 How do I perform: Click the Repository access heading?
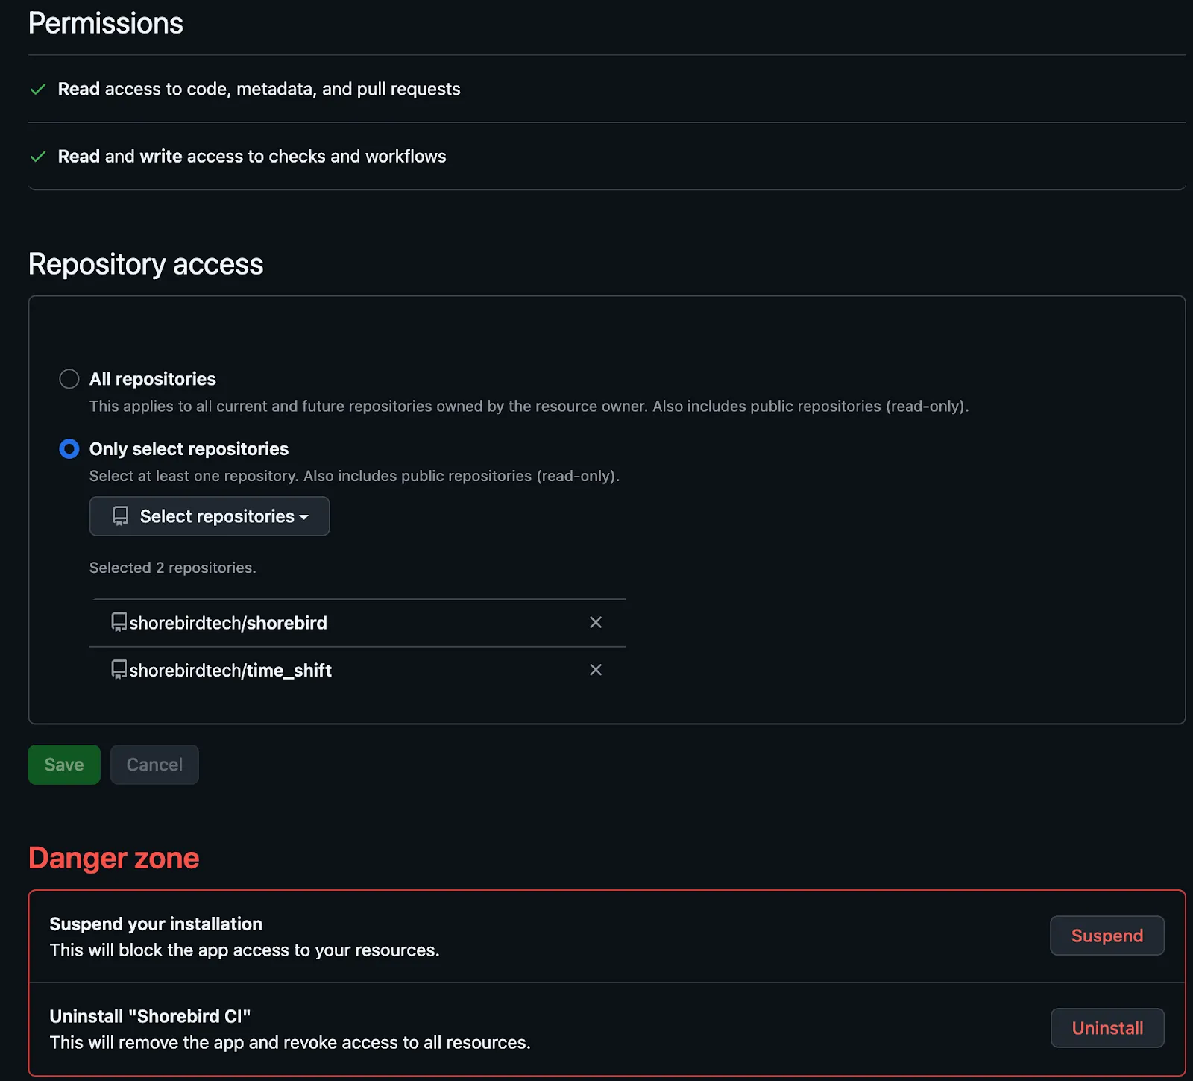[x=145, y=263]
